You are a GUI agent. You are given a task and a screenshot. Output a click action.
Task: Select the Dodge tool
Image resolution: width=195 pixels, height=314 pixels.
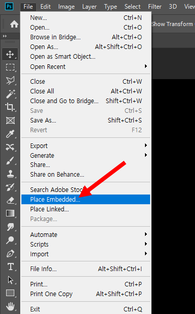click(x=10, y=240)
